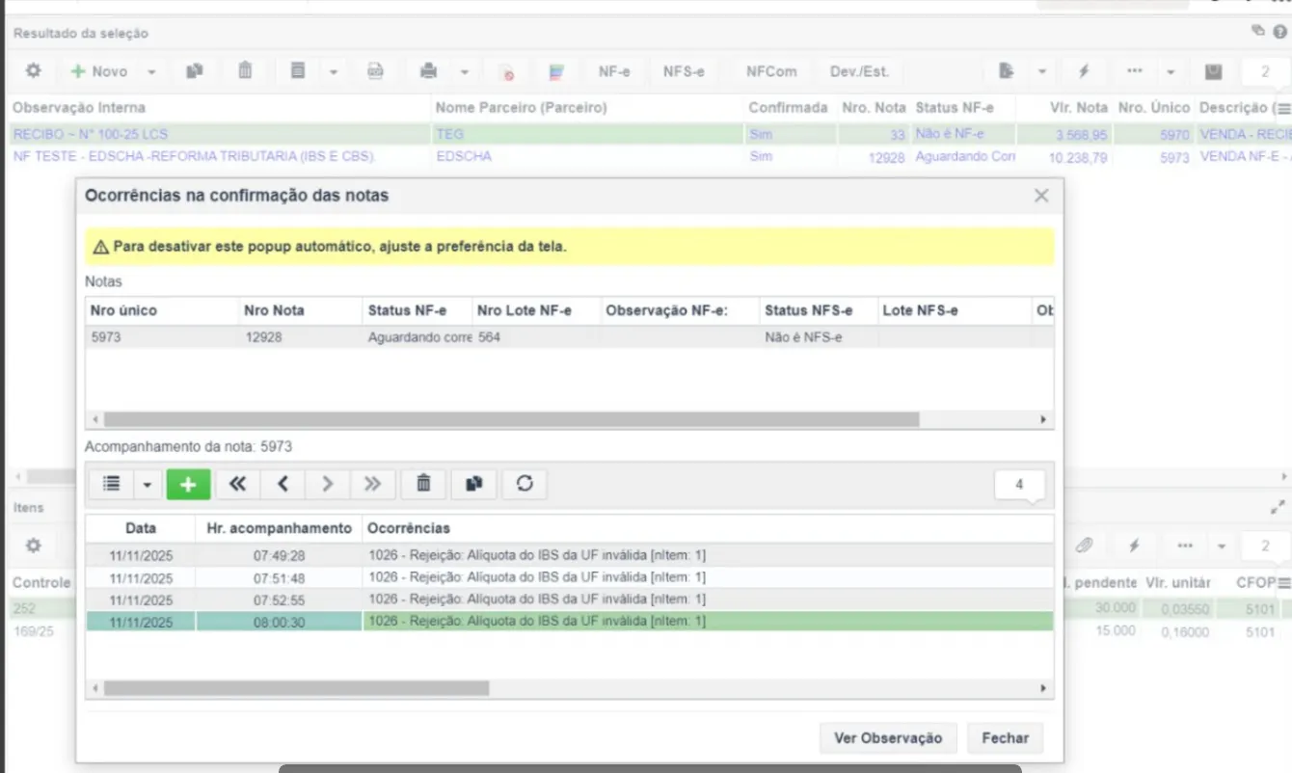Click the lightning icon in Resultado da seleção toolbar
The height and width of the screenshot is (773, 1292).
1084,71
